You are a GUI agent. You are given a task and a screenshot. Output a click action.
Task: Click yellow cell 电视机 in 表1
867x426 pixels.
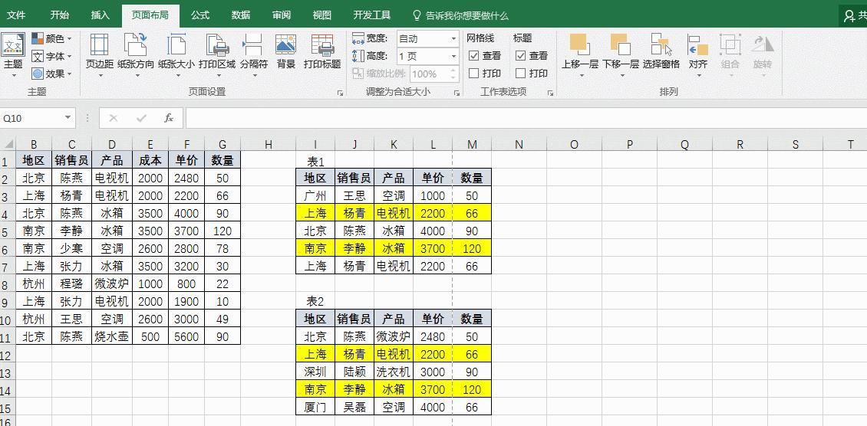click(393, 213)
